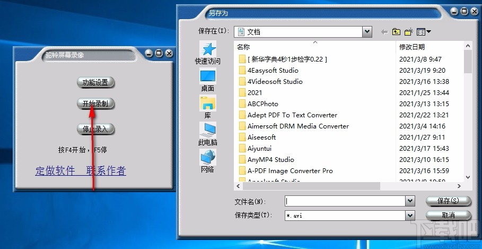Close the 另存为 dialog

[475, 11]
